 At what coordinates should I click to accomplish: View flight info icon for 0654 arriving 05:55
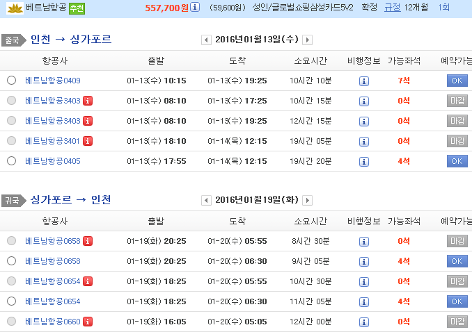pyautogui.click(x=364, y=282)
